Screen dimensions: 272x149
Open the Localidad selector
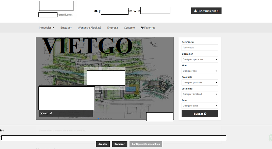tap(200, 94)
